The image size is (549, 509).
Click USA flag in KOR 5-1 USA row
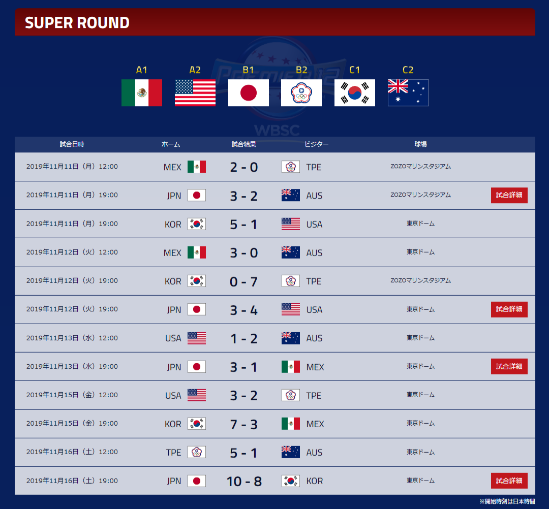pos(291,224)
